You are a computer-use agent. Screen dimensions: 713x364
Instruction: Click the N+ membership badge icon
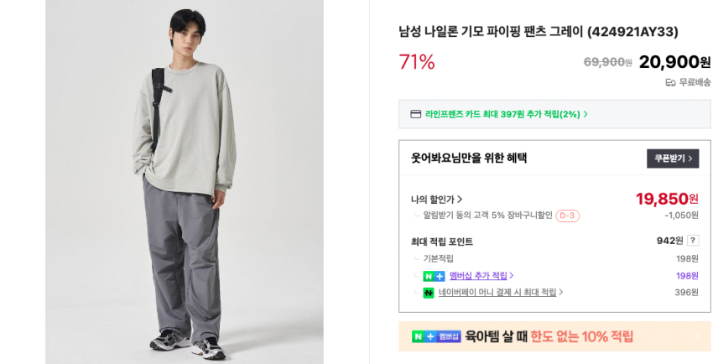tap(434, 276)
